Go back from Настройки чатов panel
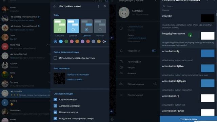 click(55, 6)
